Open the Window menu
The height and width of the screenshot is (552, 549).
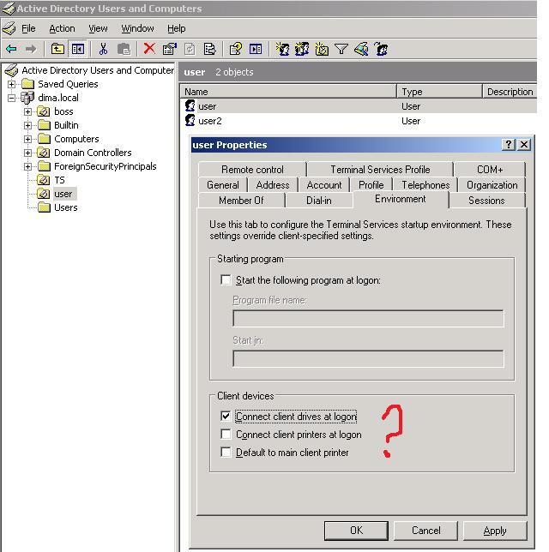(x=137, y=28)
